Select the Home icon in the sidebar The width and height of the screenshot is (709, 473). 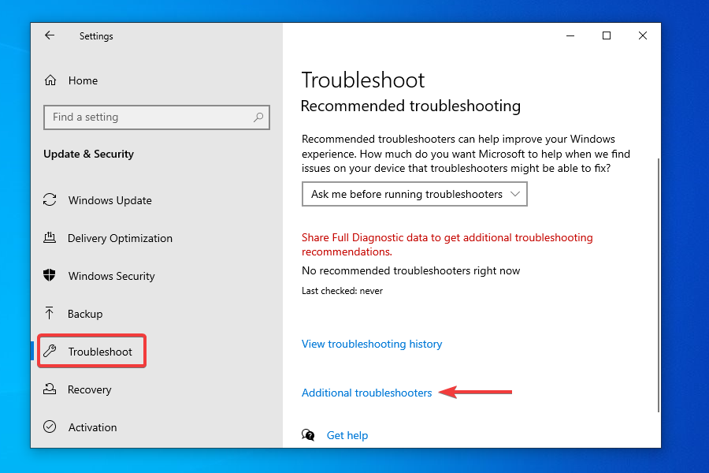[x=50, y=80]
